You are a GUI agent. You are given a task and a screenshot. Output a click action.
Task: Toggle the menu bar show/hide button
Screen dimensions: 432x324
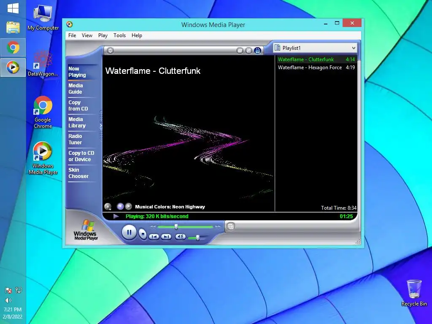[110, 51]
